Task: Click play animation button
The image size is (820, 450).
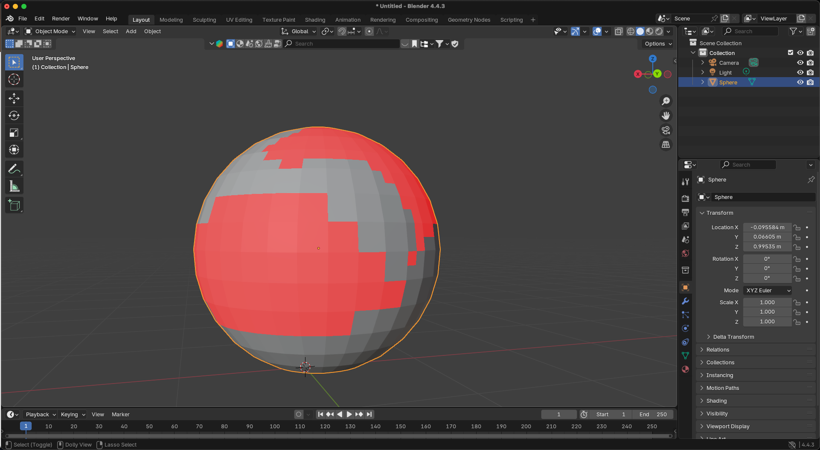Action: tap(349, 414)
